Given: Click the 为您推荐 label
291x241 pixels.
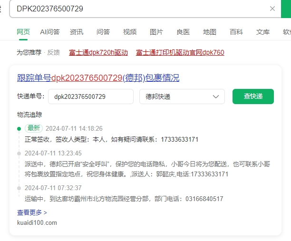Looking at the screenshot, I should 29,52.
